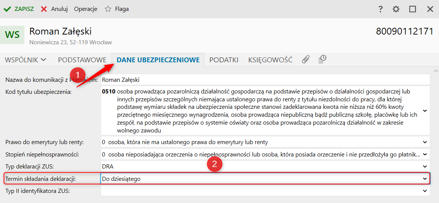Open attachments via the paperclip icon
Image resolution: width=439 pixels, height=203 pixels.
point(306,59)
